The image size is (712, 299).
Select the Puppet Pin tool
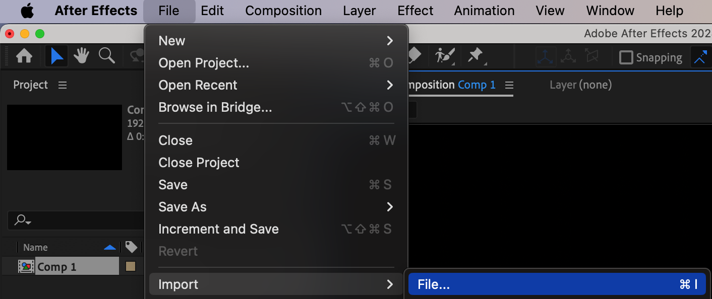(x=476, y=55)
